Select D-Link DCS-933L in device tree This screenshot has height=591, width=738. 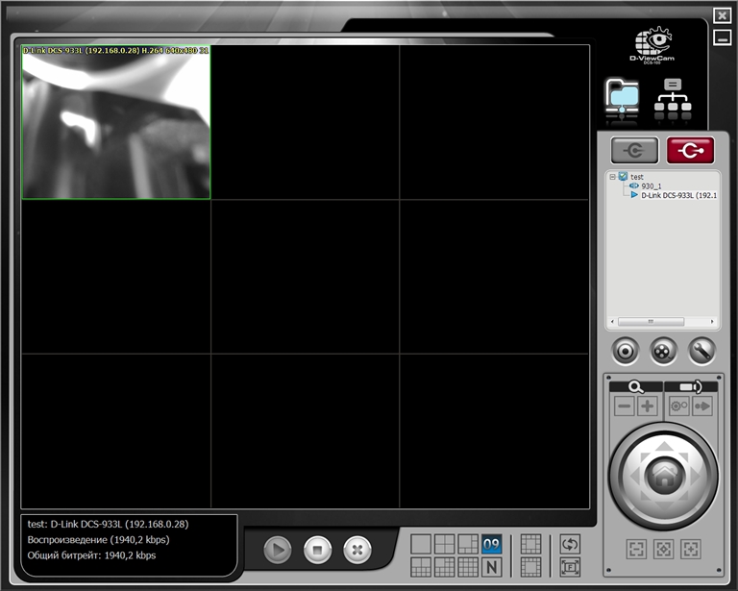pos(678,195)
